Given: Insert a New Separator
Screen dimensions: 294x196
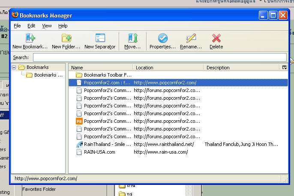Looking at the screenshot, I should click(100, 41).
